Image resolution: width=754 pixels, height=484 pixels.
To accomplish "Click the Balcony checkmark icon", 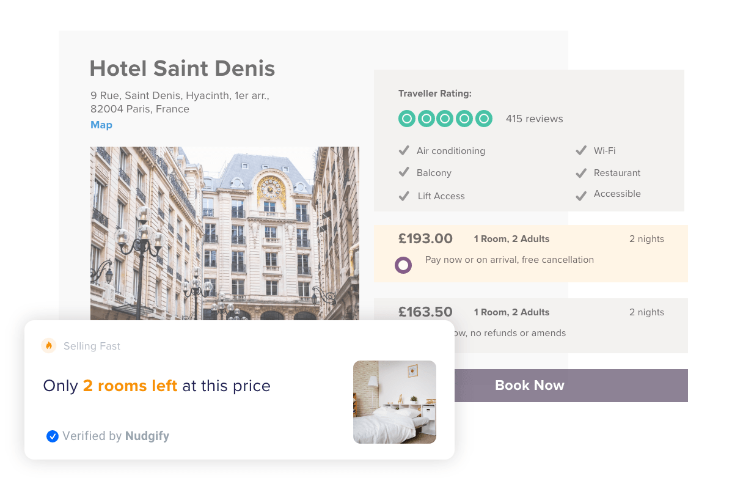I will 404,172.
